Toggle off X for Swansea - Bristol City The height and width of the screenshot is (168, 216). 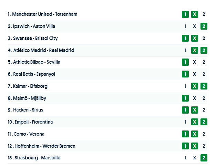(195, 38)
